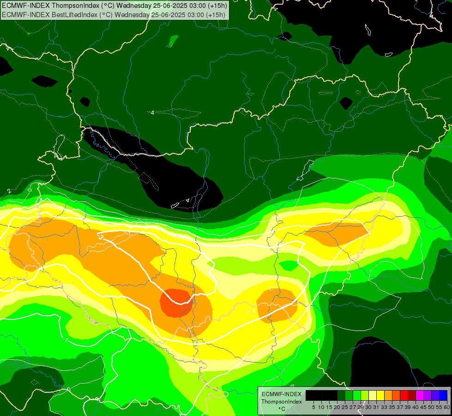Click the legend scale value '20'
The width and height of the screenshot is (452, 416).
[x=337, y=407]
